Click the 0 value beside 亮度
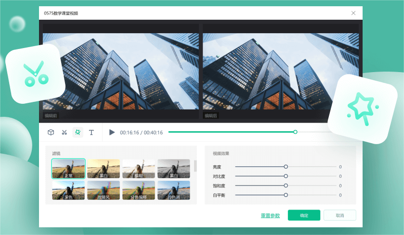 coord(340,167)
